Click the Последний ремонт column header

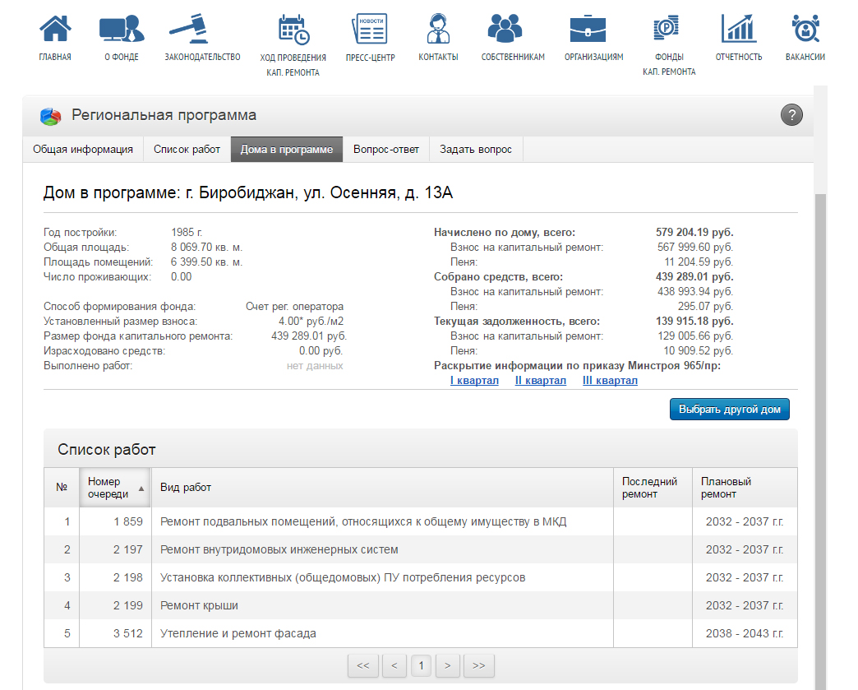(x=653, y=488)
